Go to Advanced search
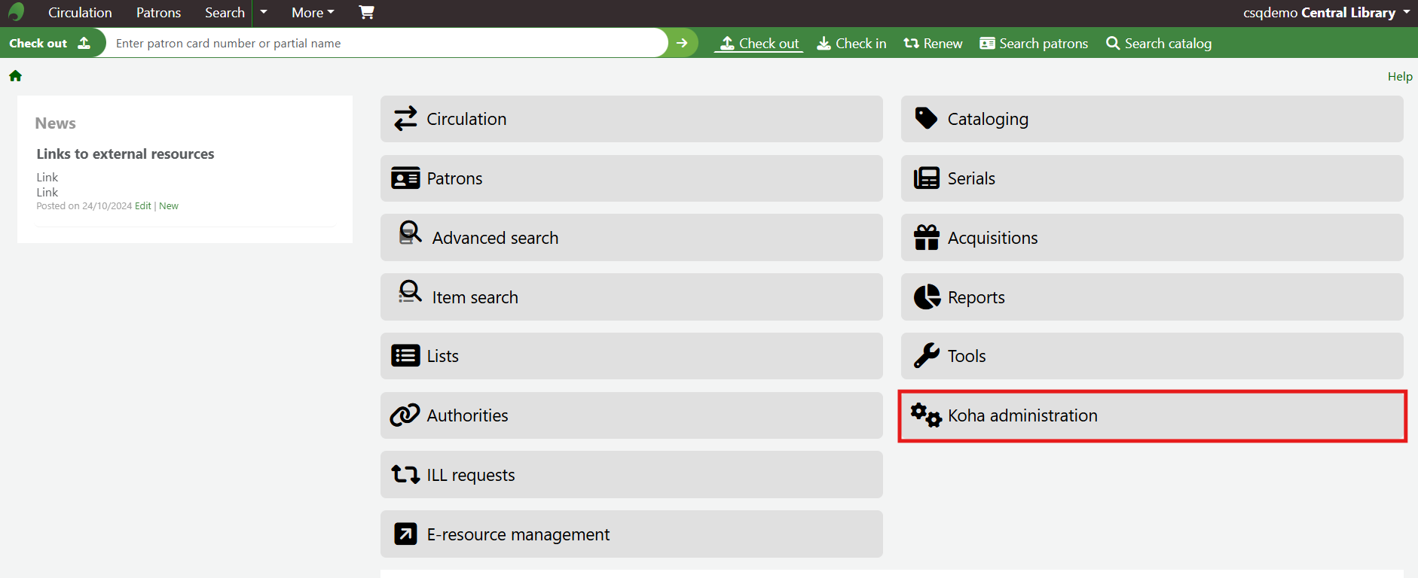The image size is (1418, 578). pyautogui.click(x=631, y=238)
